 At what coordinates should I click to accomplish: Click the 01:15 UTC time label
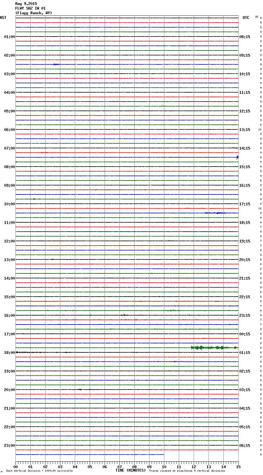[245, 353]
